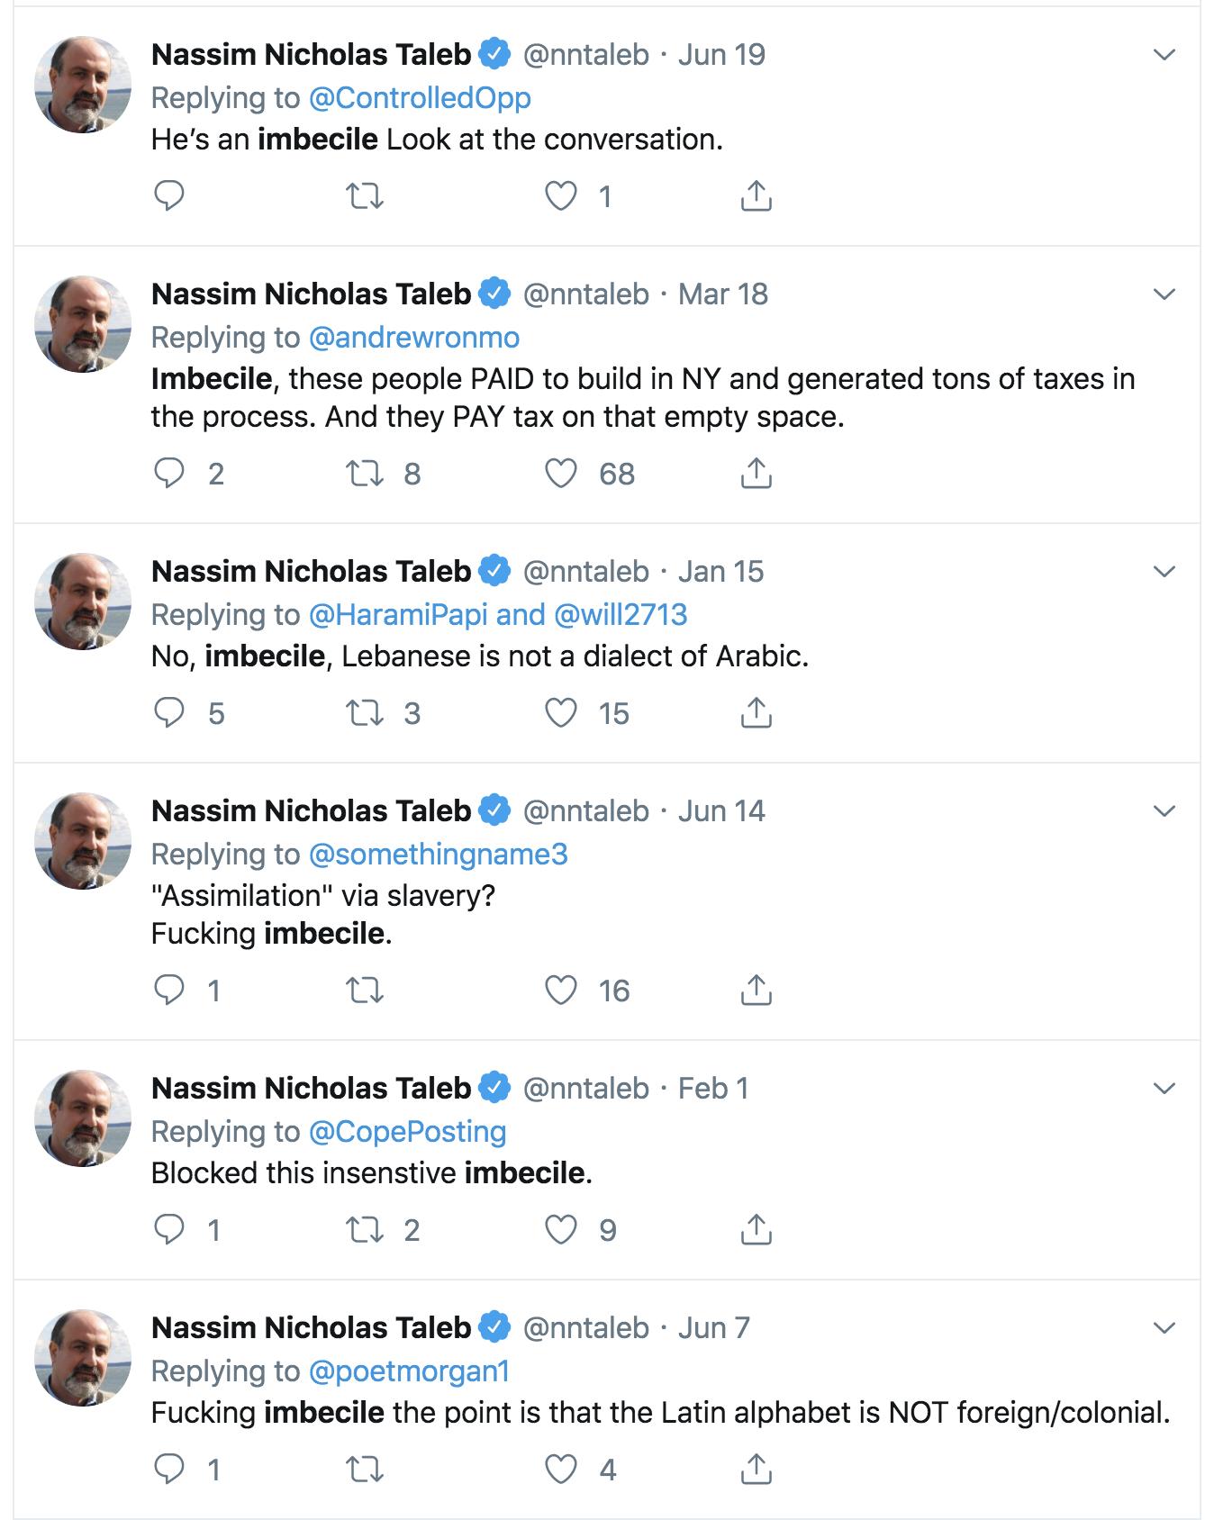Screen dimensions: 1205x1520
Task: Open Taleb's avatar on the Jan 15 tweet
Action: [83, 602]
